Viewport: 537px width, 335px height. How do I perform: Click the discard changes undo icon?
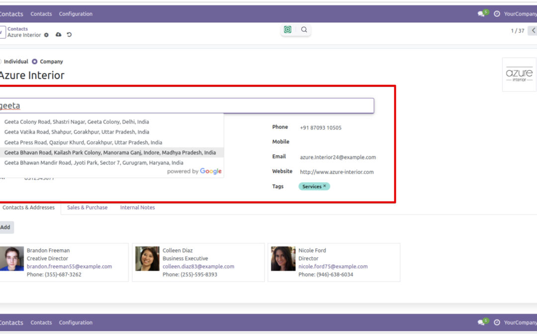point(69,35)
